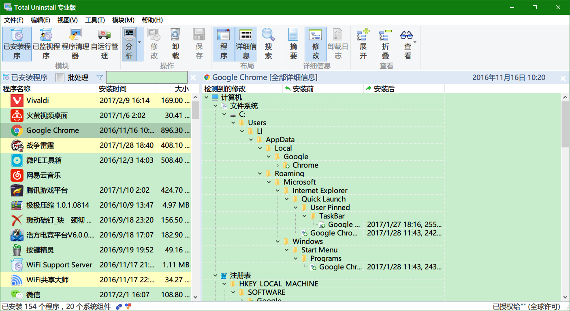The height and width of the screenshot is (311, 570).
Task: Sort by 程序名称 column header
Action: (x=49, y=89)
